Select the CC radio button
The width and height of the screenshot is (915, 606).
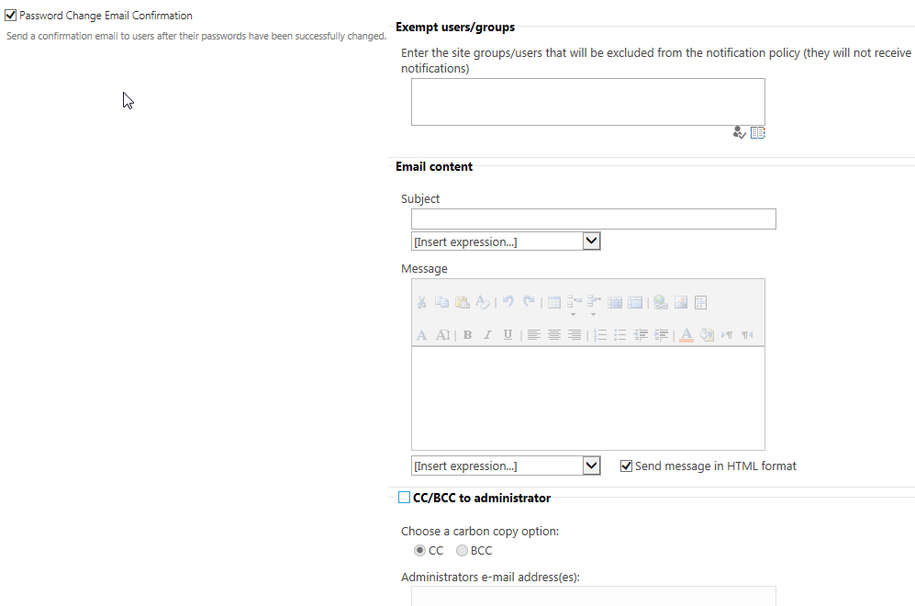419,551
